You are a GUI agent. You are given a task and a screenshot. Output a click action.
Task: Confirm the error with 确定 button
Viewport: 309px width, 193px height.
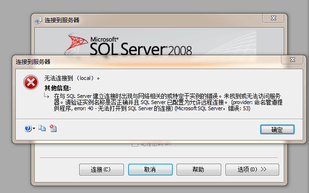coord(277,130)
